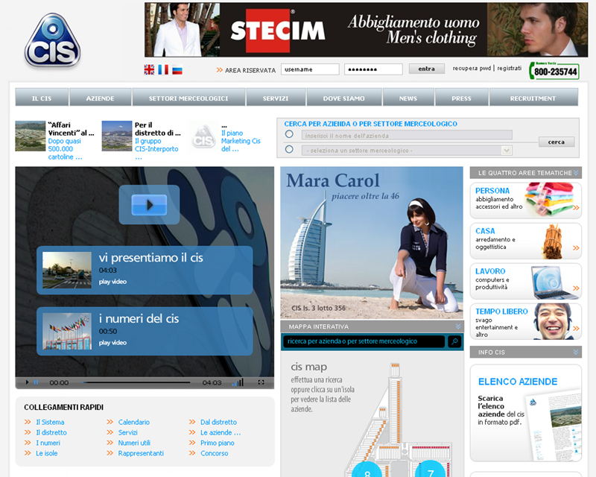Collapse the Le Quattro Aree Tematiche panel
The height and width of the screenshot is (477, 596).
[x=576, y=173]
